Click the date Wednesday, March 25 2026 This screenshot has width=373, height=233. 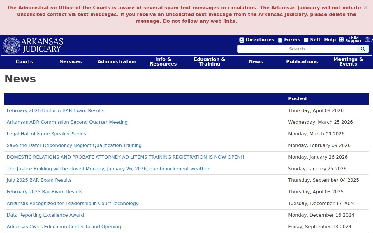coord(321,122)
